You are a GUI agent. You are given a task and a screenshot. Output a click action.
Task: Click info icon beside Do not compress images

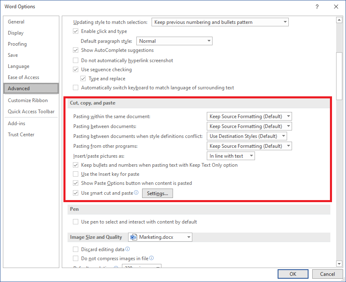click(152, 258)
